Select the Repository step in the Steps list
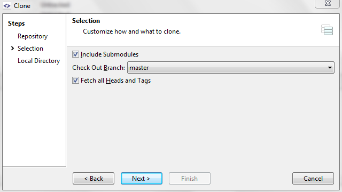Screen dimensions: 342x192 pyautogui.click(x=33, y=36)
